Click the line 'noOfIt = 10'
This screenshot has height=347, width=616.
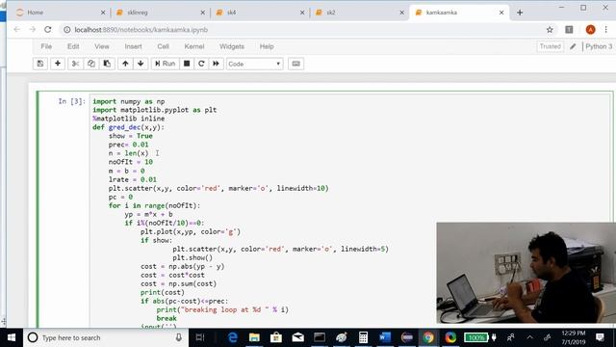[x=131, y=162]
